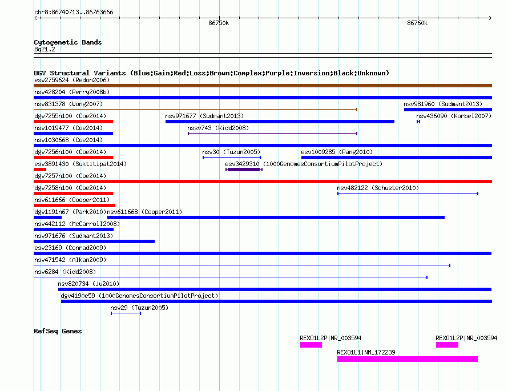Select the dgv7257n100 (Coe2014) label
The width and height of the screenshot is (508, 391).
[x=70, y=176]
